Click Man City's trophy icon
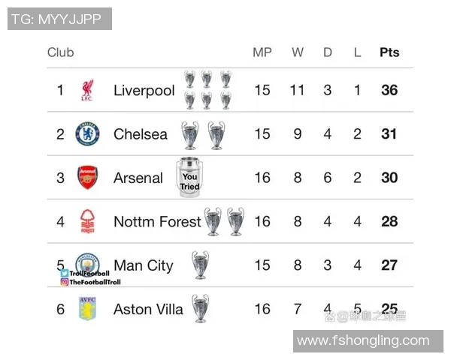Viewport: 451px width, 360px height. 200,265
